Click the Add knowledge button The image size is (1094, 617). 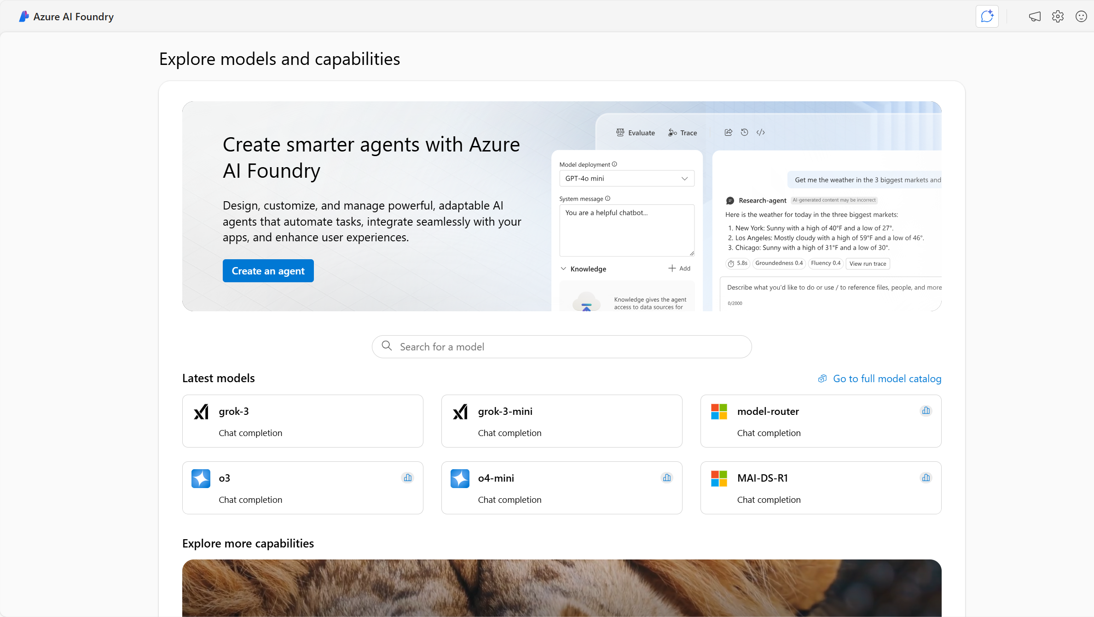pyautogui.click(x=679, y=268)
